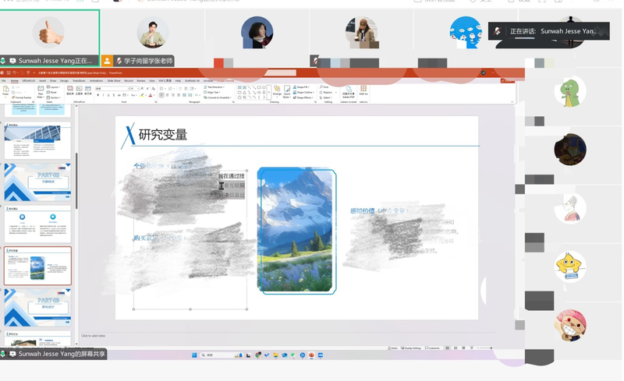Screen dimensions: 624x381
Task: Open File Explorer from the taskbar
Action: coord(275,355)
